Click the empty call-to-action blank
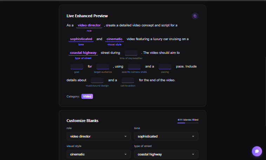266x160 pixels. click(128, 80)
